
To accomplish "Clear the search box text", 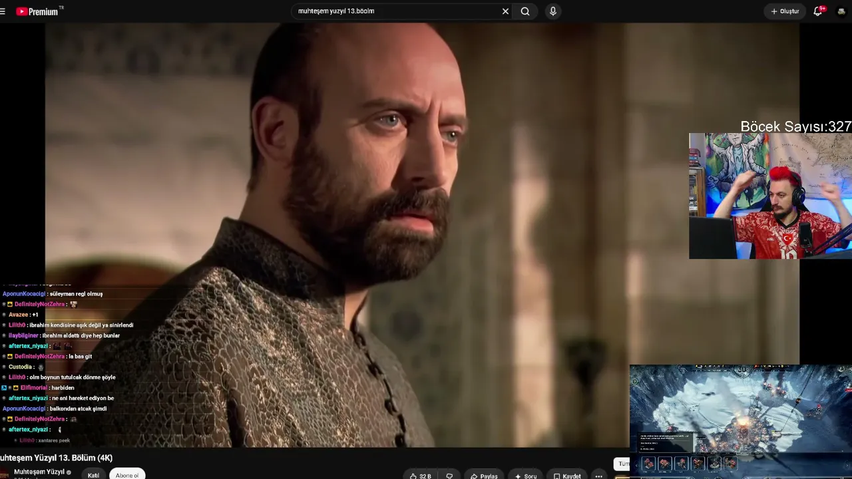I will [505, 11].
